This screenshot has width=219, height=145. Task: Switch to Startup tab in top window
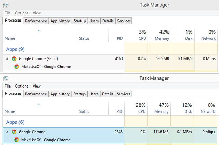[x=80, y=21]
